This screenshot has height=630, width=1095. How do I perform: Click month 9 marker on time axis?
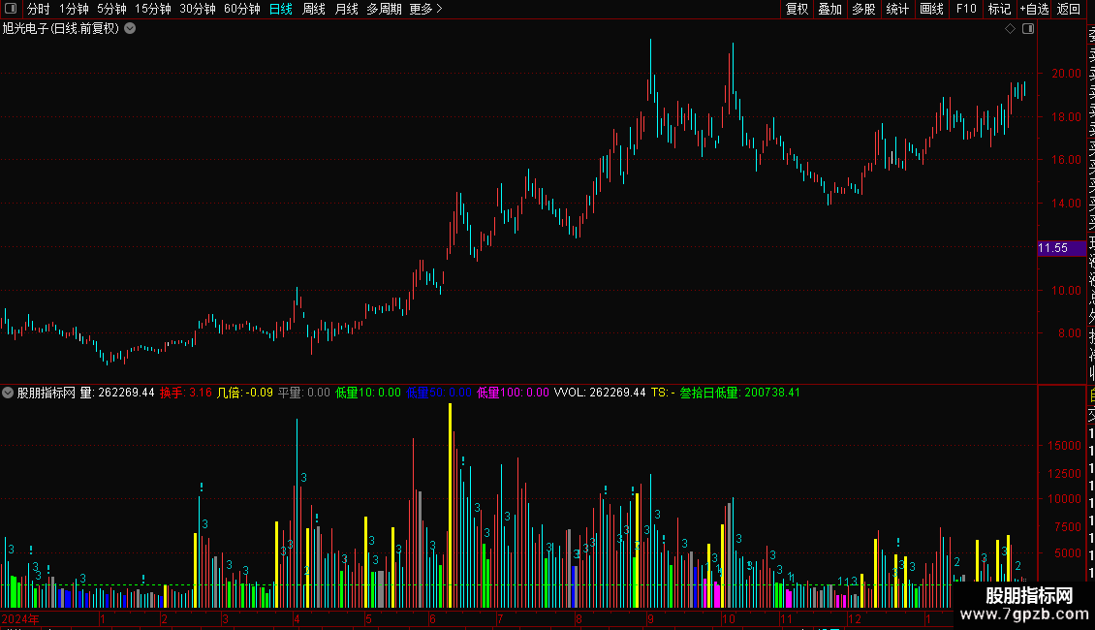[650, 618]
